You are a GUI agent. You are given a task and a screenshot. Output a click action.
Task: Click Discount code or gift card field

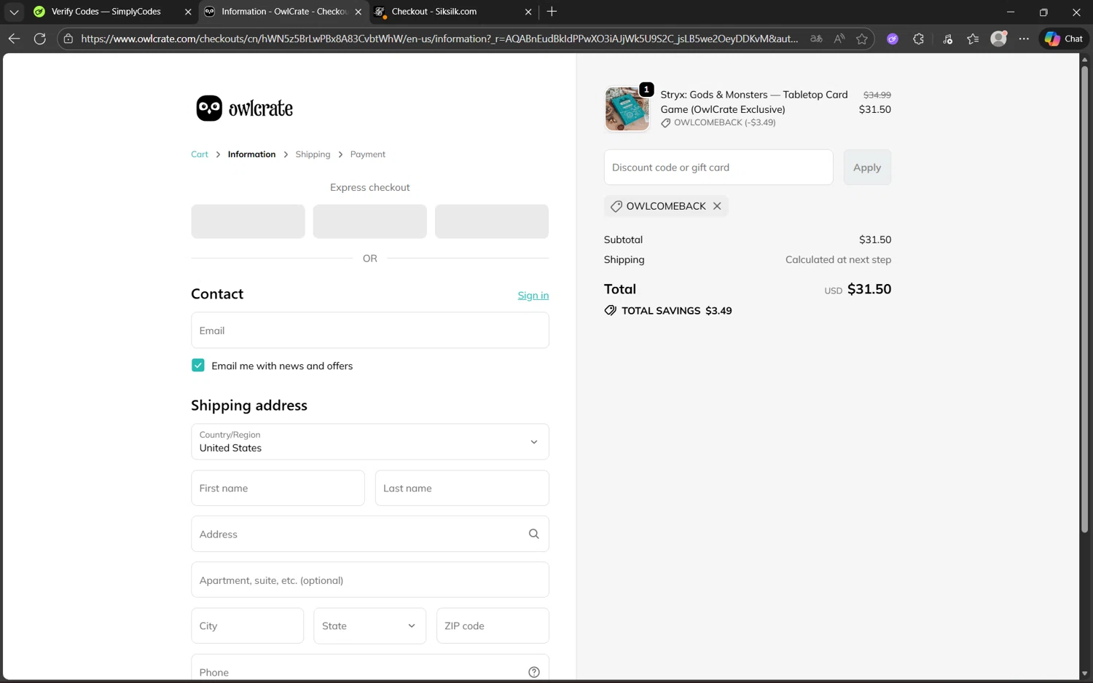point(718,167)
